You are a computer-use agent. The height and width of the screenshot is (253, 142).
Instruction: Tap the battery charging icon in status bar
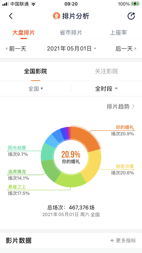click(135, 4)
